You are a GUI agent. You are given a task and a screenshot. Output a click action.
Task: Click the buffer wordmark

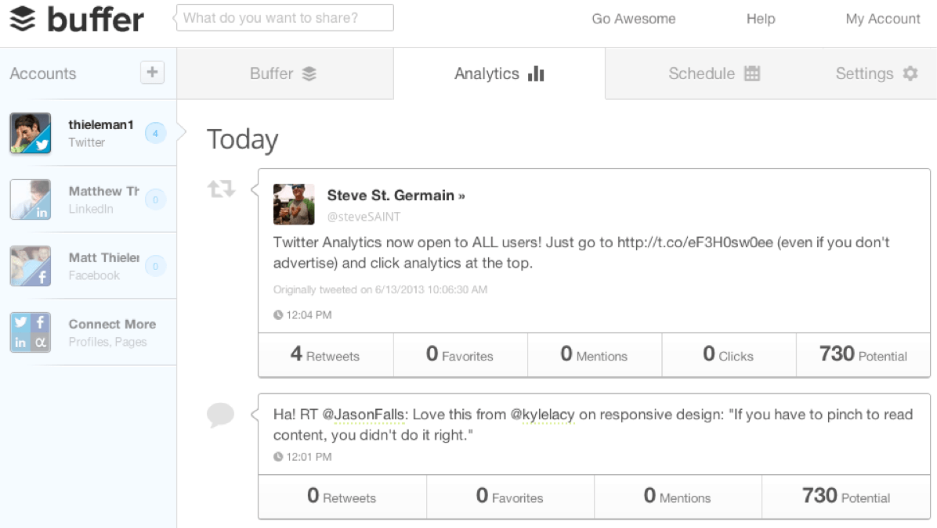[96, 19]
